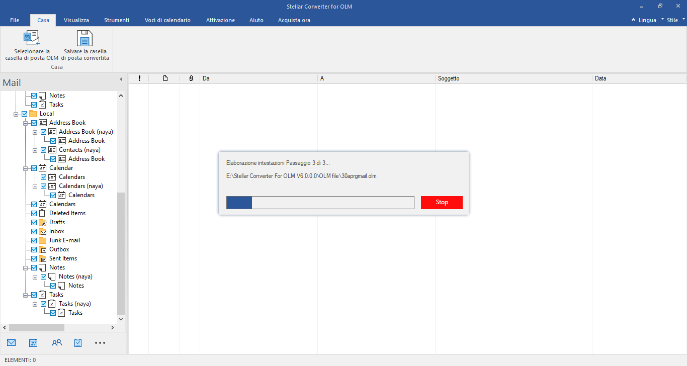Sort messages by Soggetto column
The height and width of the screenshot is (366, 687).
pos(513,78)
